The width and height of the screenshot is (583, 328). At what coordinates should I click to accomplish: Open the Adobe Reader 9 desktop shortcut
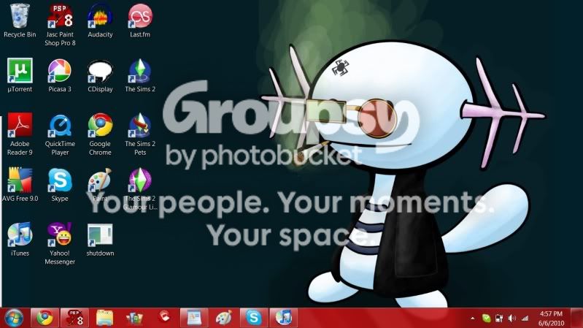click(x=20, y=134)
